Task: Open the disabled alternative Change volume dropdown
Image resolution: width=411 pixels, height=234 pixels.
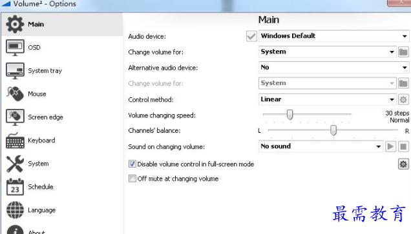Action: [x=327, y=83]
